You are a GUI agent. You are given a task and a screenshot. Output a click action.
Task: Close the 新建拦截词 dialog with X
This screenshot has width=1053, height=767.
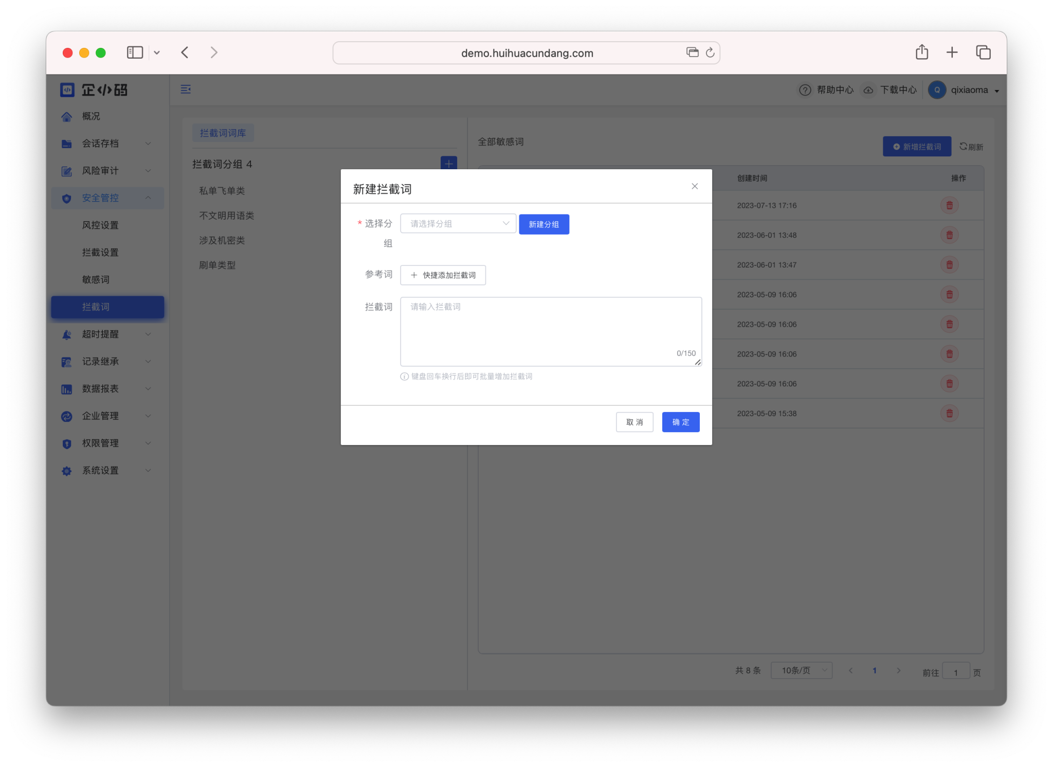tap(695, 186)
